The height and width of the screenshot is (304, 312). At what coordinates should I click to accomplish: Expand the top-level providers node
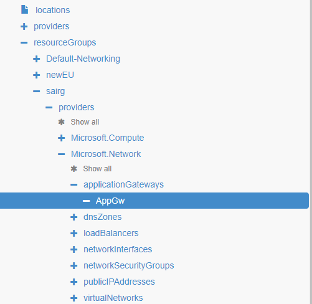[x=24, y=26]
